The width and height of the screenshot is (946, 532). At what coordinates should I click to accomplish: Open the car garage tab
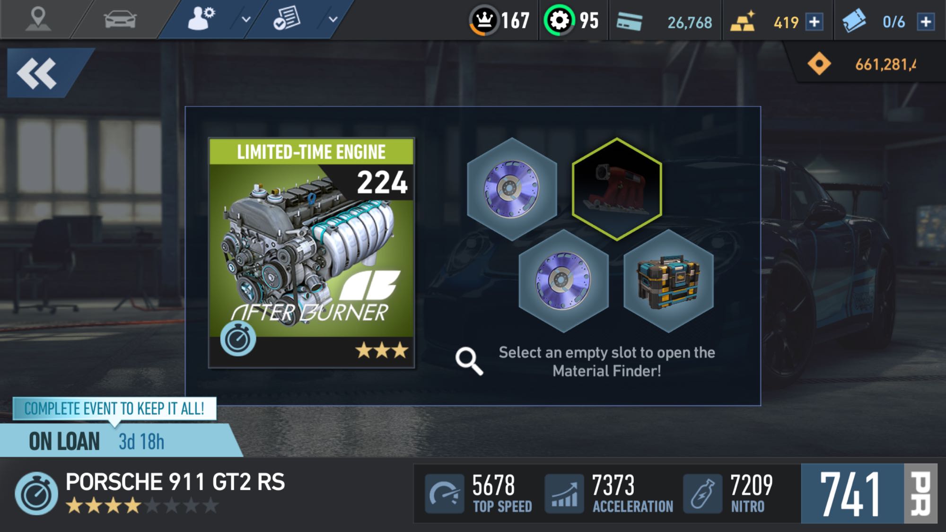pyautogui.click(x=120, y=20)
